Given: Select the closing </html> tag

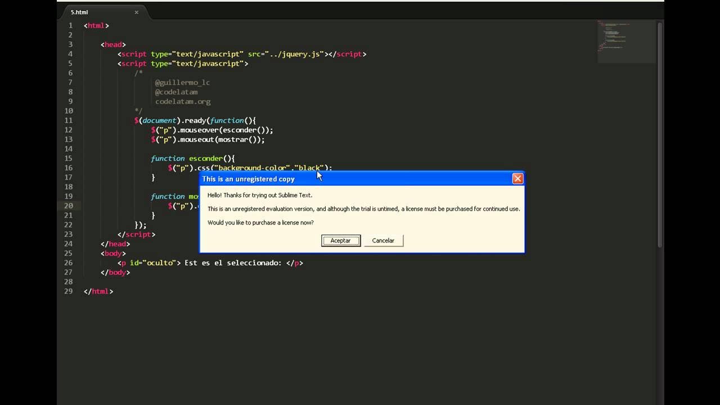Looking at the screenshot, I should pos(98,291).
